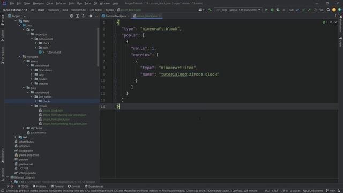The width and height of the screenshot is (343, 193).
Task: Click the inspection checkmark widget in editor
Action: coord(325,23)
